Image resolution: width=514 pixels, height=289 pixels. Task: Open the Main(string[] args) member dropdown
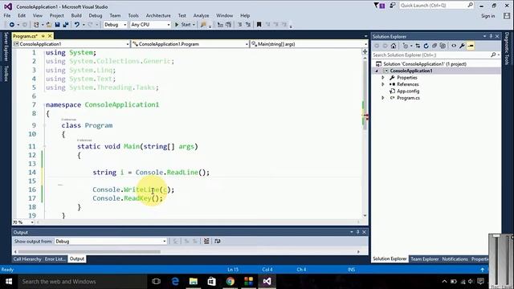309,44
